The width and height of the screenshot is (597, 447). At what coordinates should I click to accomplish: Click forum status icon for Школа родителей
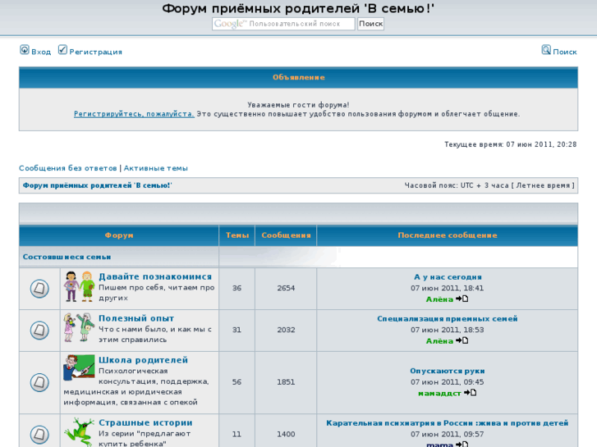[39, 382]
